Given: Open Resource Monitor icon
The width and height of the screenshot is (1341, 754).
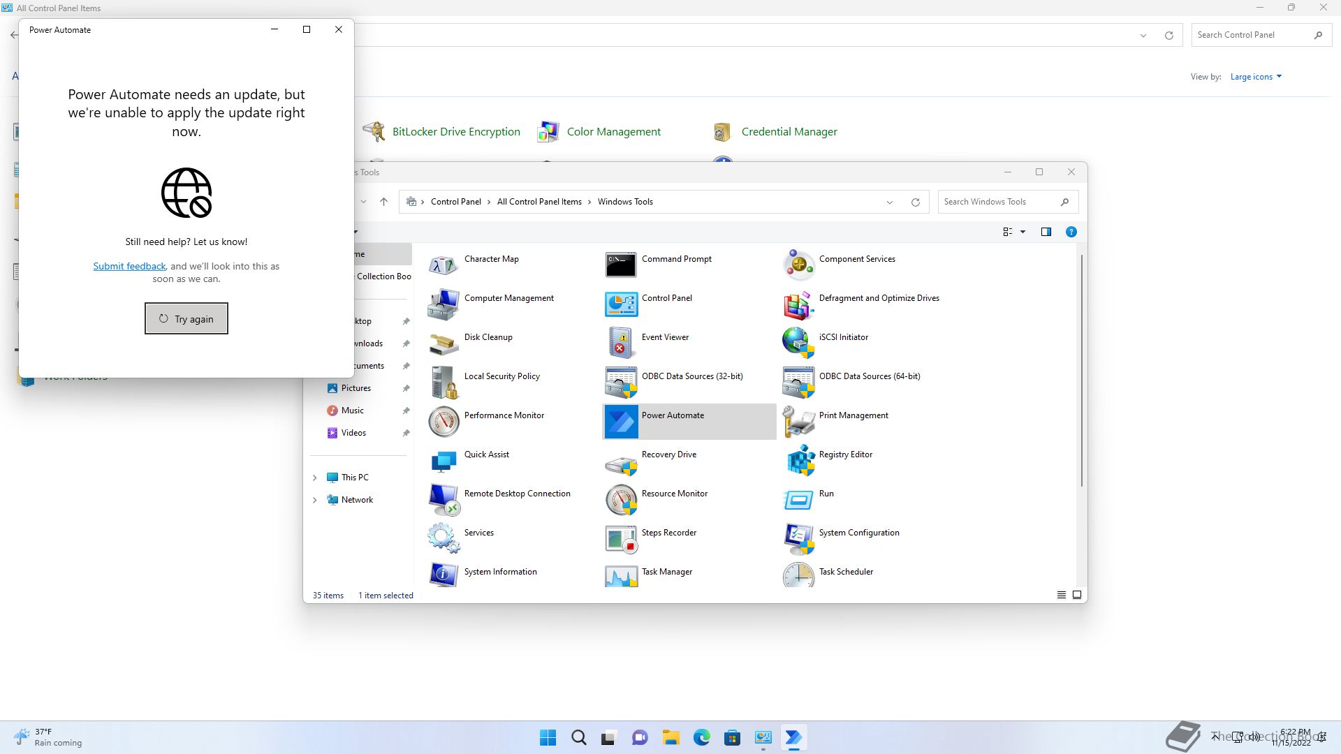Looking at the screenshot, I should coord(621,500).
